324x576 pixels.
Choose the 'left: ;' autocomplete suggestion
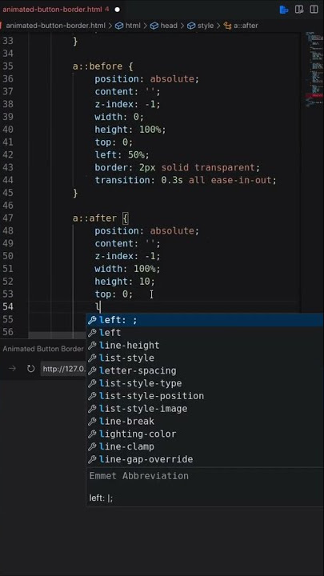(205, 320)
